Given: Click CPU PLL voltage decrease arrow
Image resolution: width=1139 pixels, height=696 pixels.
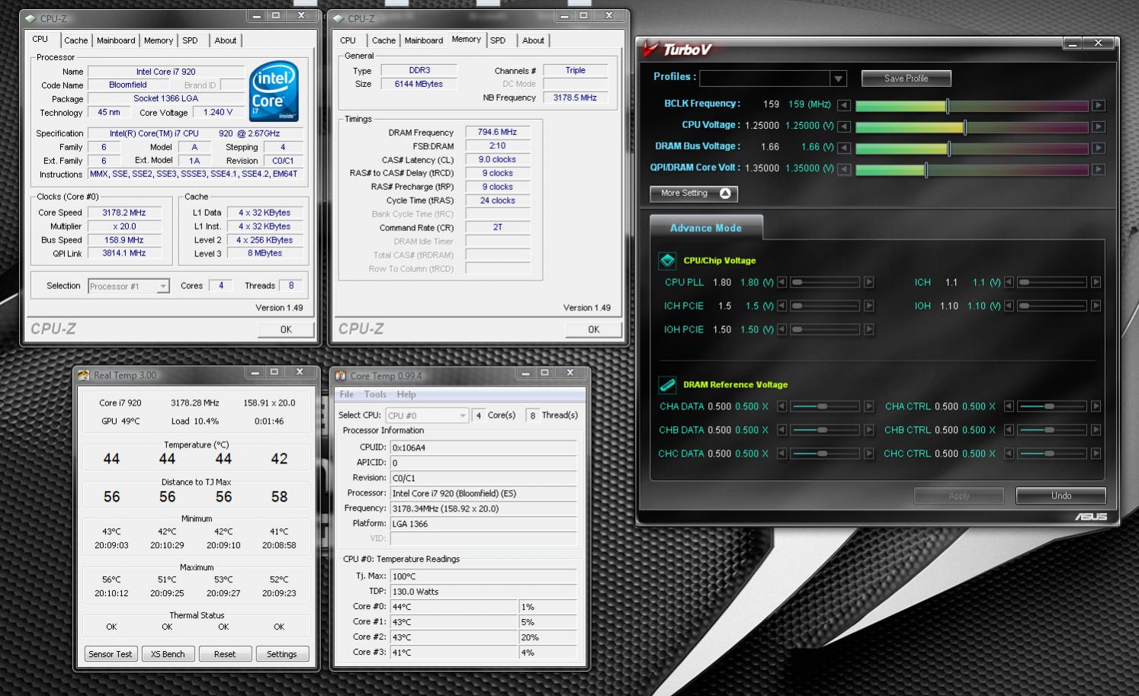Looking at the screenshot, I should [781, 282].
